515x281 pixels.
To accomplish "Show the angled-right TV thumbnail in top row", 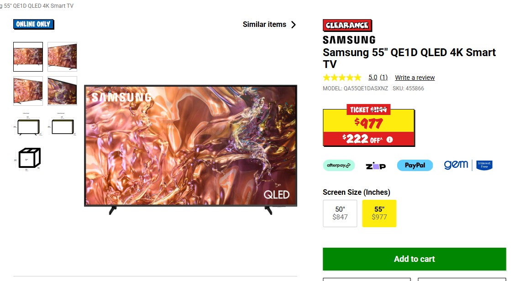I will coord(62,57).
